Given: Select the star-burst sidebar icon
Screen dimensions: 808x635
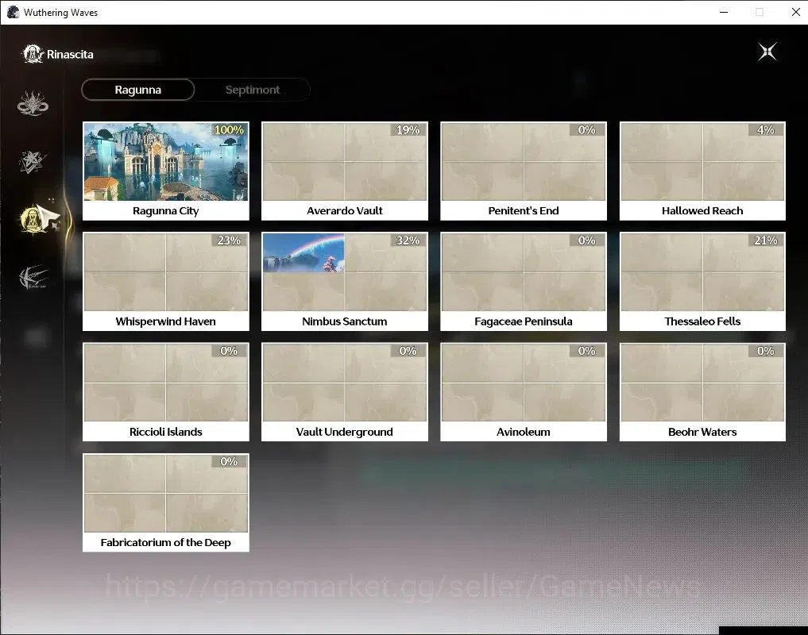Looking at the screenshot, I should 33,162.
